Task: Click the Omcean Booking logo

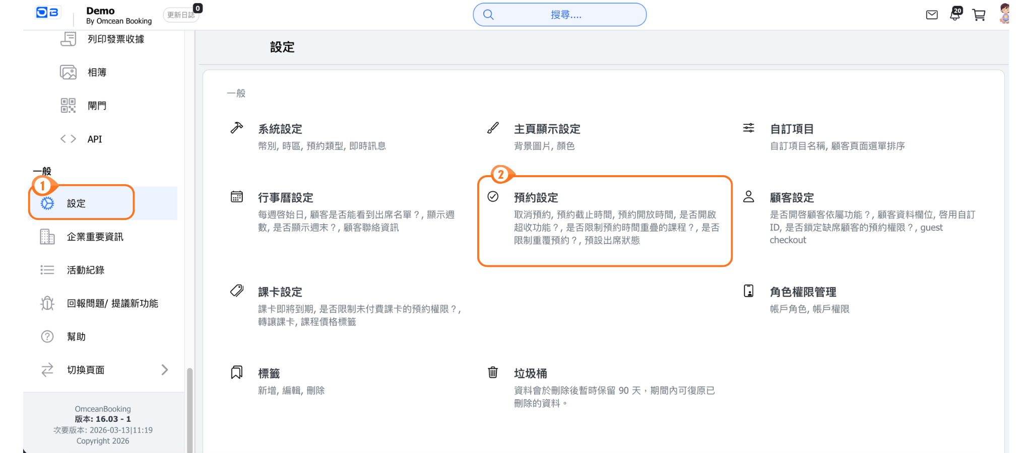Action: point(47,13)
